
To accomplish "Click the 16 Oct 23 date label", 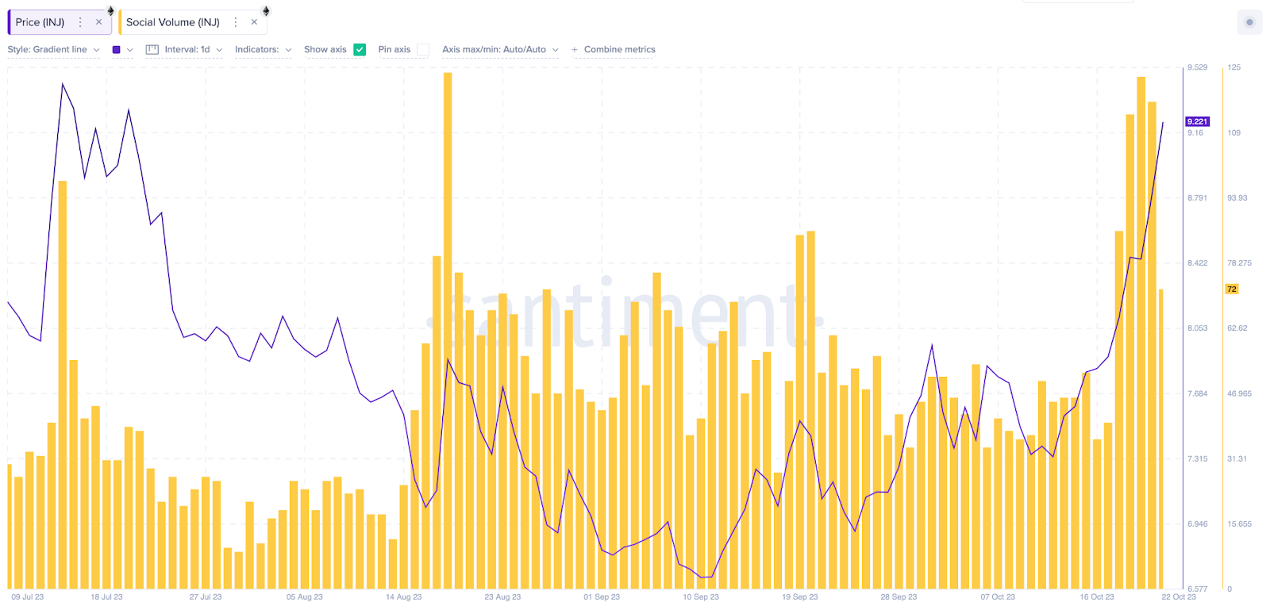I will (x=1097, y=596).
